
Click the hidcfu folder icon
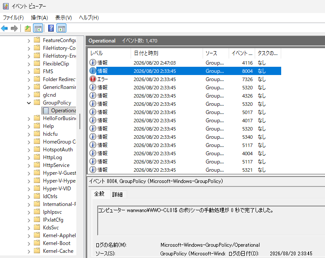tap(37, 134)
